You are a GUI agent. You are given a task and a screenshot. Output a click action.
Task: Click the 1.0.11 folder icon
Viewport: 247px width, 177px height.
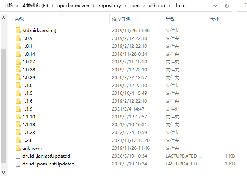pyautogui.click(x=18, y=46)
